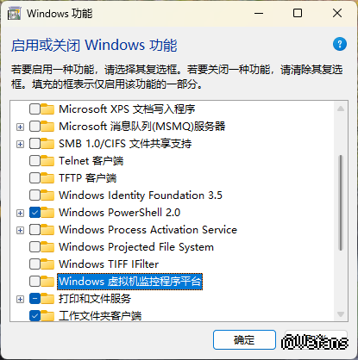Image resolution: width=358 pixels, height=360 pixels.
Task: Click folder icon next to TFTP 客户端
Action: 47,178
